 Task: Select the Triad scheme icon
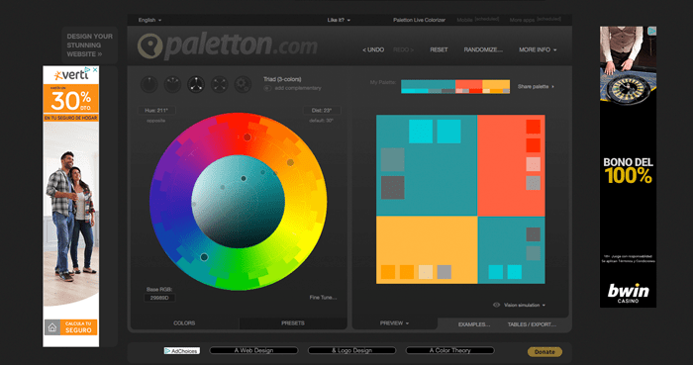point(196,84)
